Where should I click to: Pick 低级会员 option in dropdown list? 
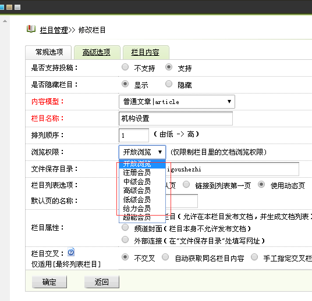pyautogui.click(x=142, y=199)
